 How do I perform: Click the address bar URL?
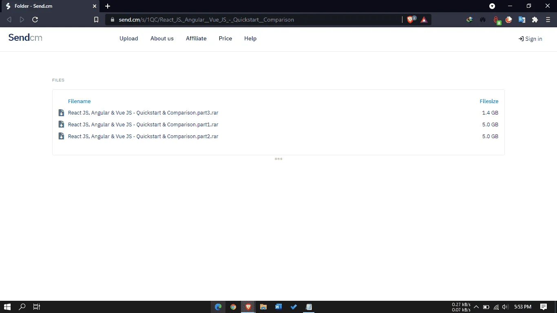[206, 20]
